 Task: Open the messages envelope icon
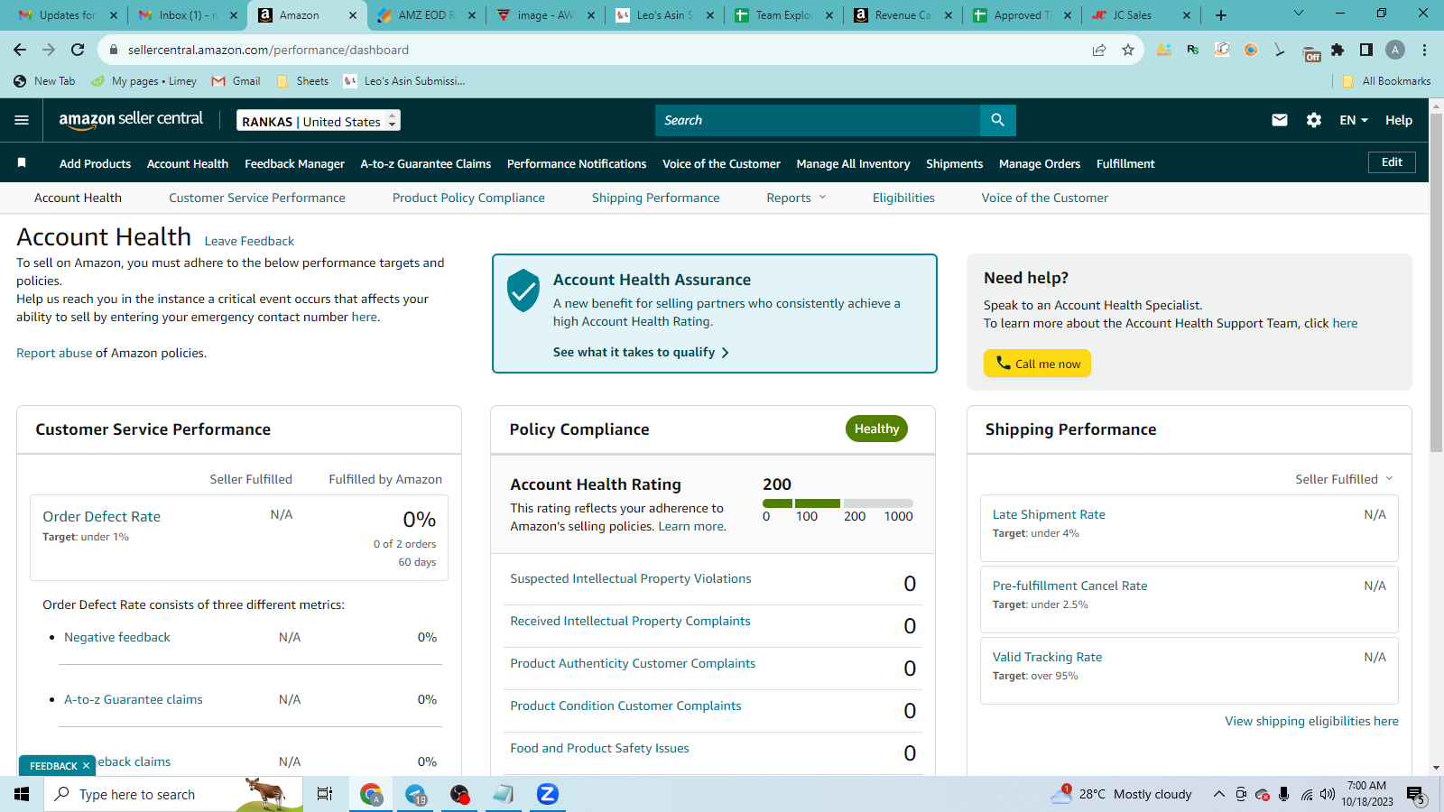[1280, 120]
